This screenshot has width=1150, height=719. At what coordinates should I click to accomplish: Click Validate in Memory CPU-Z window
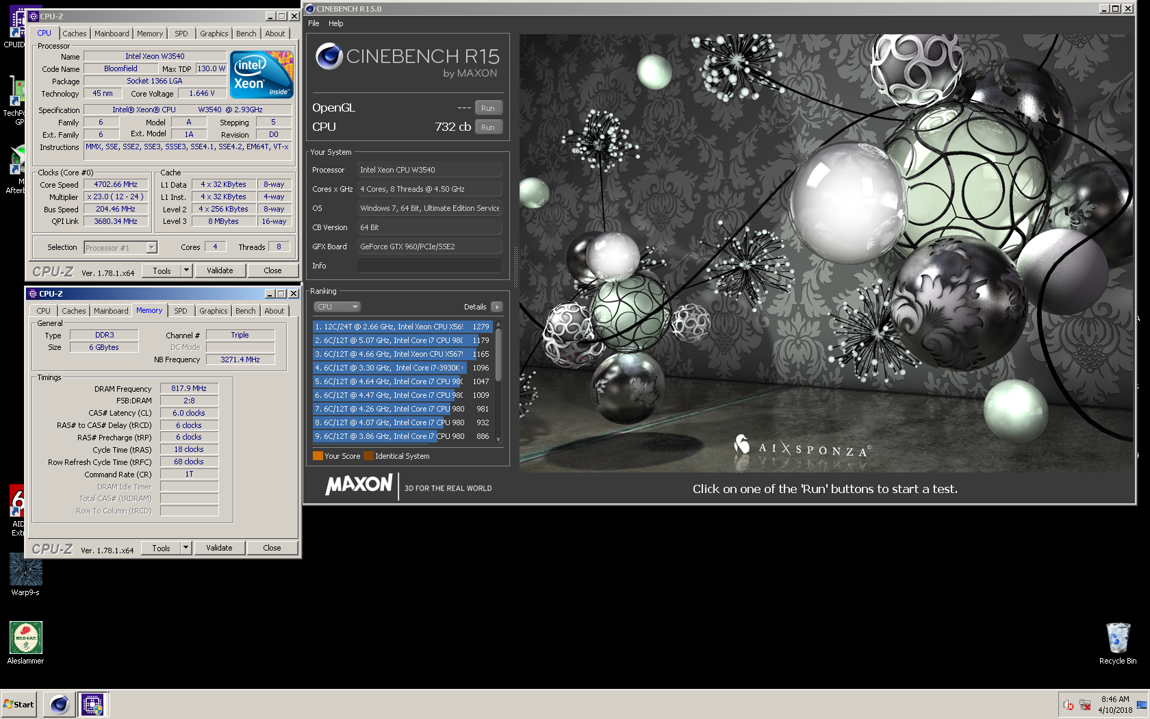[219, 548]
